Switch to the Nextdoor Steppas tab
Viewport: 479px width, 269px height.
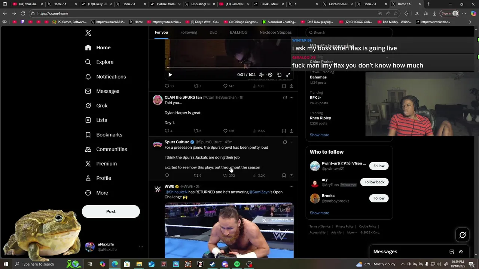click(x=276, y=33)
